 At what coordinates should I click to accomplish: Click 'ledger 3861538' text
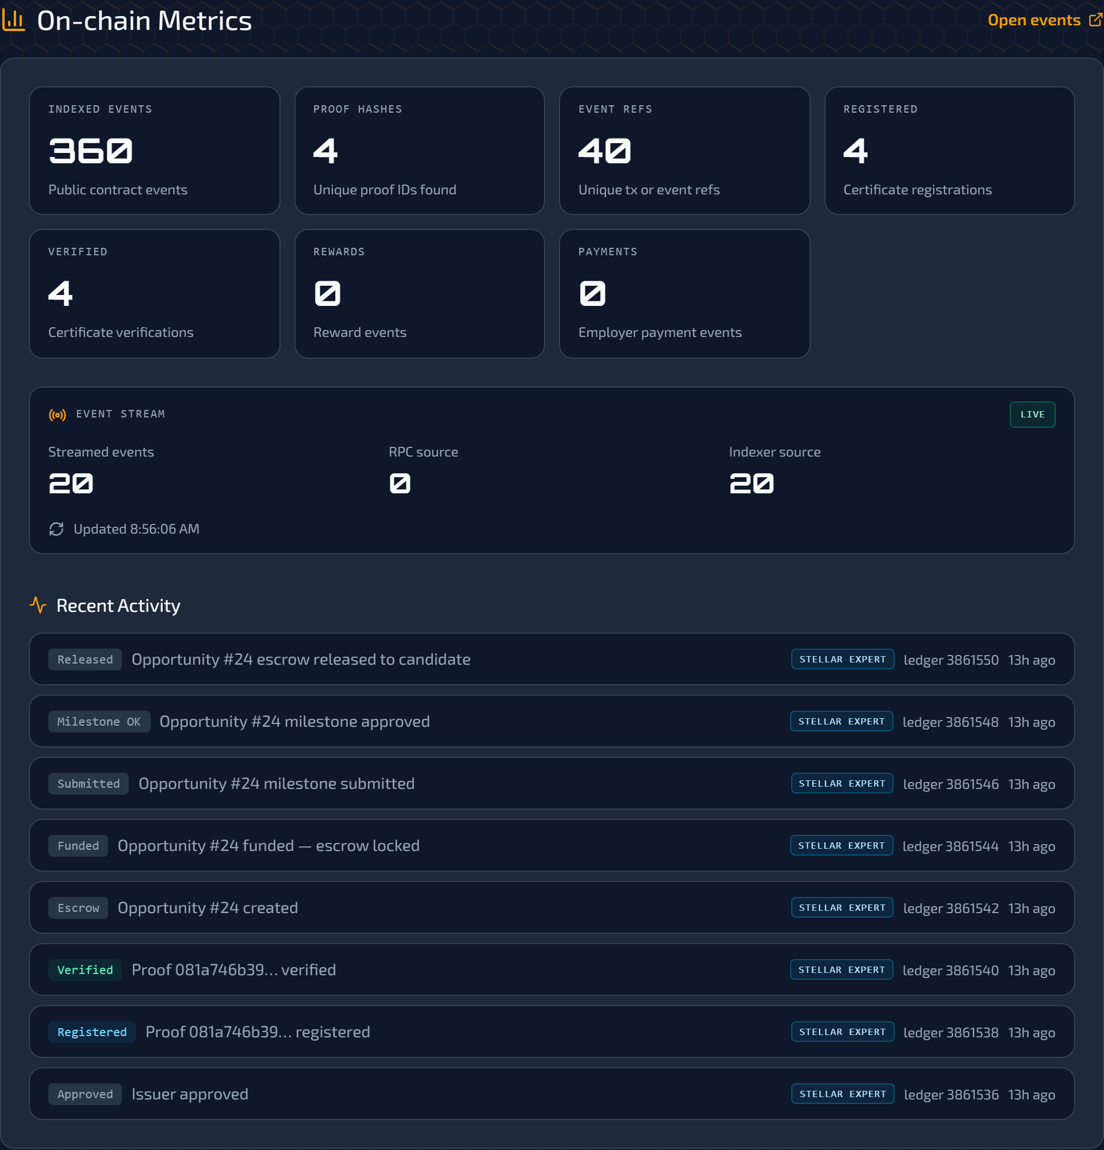[x=951, y=1033]
